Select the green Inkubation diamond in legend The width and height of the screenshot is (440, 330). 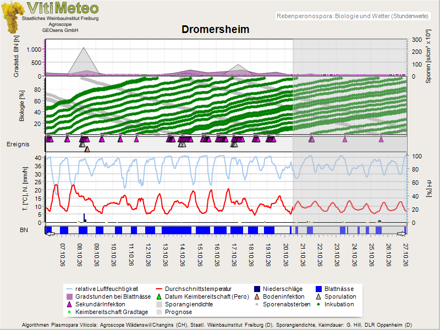[318, 304]
